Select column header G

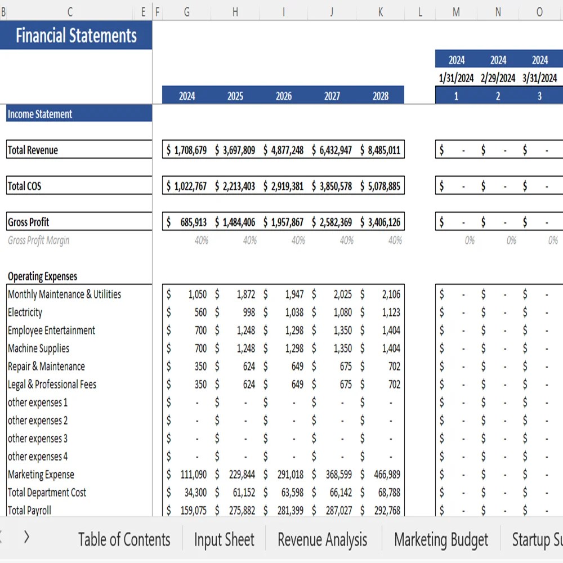pos(186,11)
